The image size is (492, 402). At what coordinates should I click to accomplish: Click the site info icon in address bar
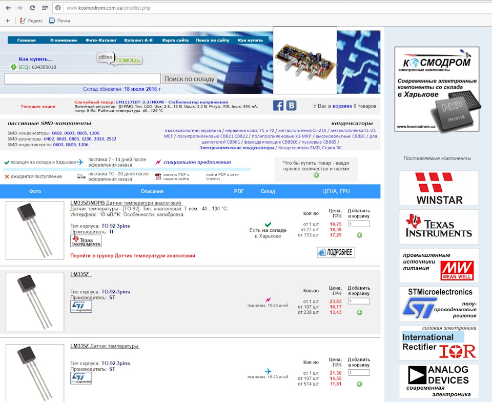pos(58,8)
